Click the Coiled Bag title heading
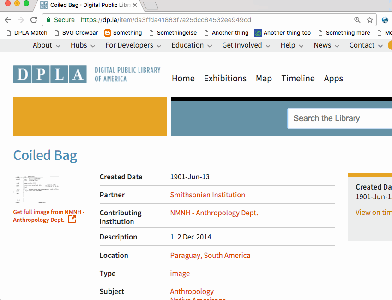Viewport: 392px width, 300px height. tap(45, 155)
